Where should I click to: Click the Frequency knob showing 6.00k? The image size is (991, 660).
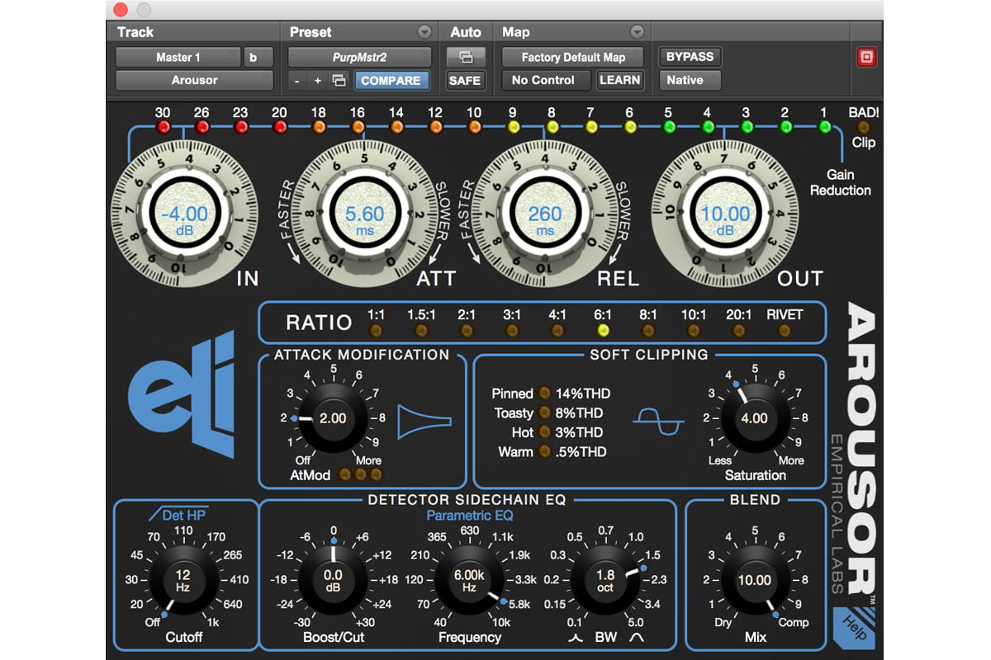pyautogui.click(x=468, y=581)
